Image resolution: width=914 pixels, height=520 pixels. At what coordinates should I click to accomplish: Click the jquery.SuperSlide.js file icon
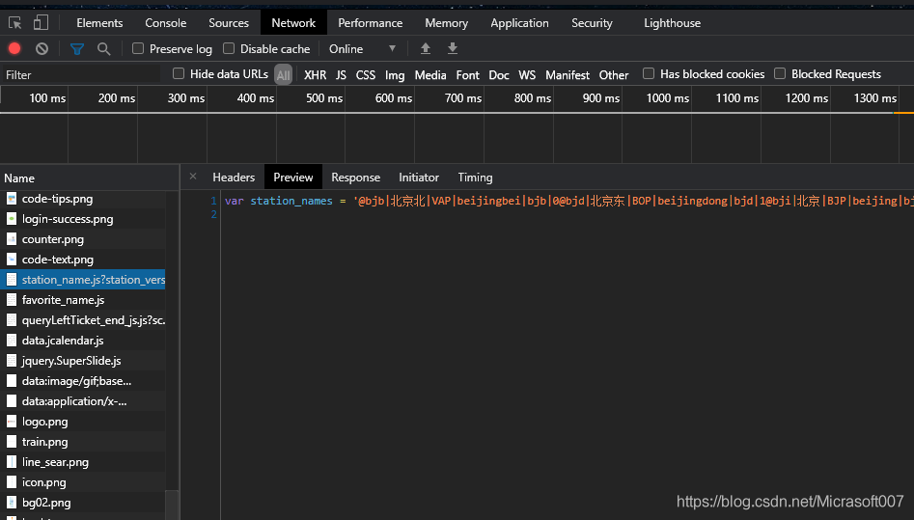[x=12, y=361]
